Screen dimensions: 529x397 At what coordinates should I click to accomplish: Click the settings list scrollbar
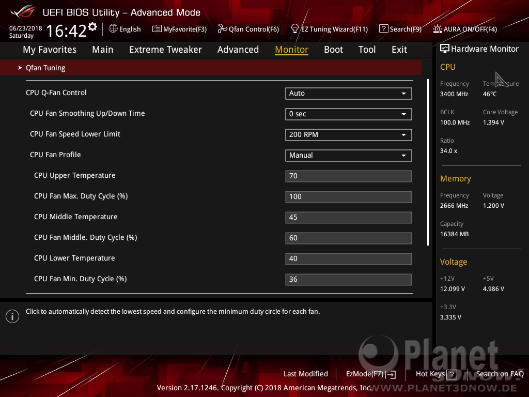coord(428,162)
